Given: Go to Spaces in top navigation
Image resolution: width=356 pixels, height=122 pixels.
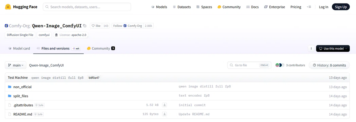Looking at the screenshot, I should 204,7.
